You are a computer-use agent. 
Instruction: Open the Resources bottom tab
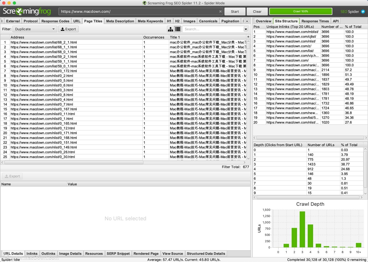click(x=94, y=254)
